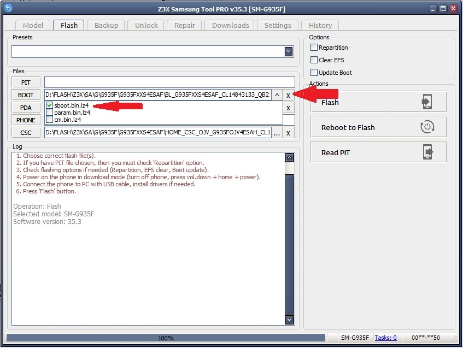Open the Settings tab
Image resolution: width=463 pixels, height=348 pixels.
tap(278, 25)
